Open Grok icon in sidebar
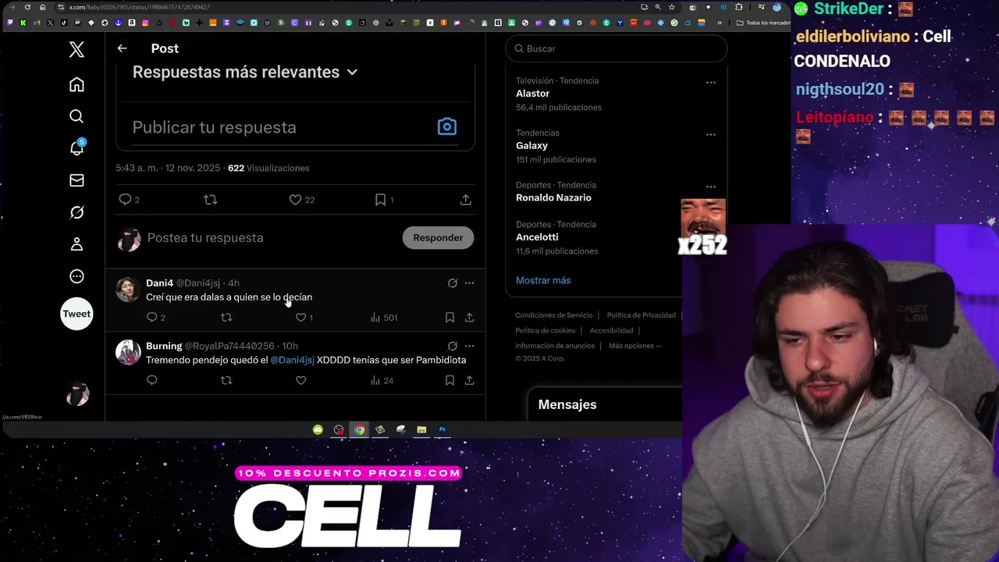 click(76, 212)
